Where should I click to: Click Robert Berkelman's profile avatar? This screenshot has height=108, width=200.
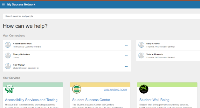point(8,45)
